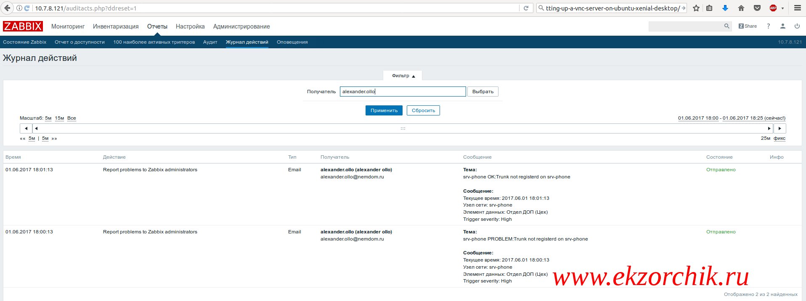Reload the page with the refresh icon
This screenshot has width=806, height=301.
[525, 8]
